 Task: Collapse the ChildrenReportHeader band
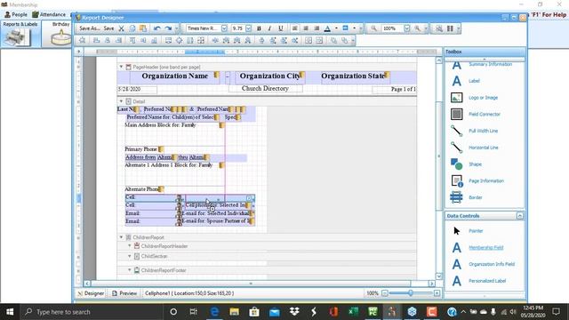coord(130,246)
